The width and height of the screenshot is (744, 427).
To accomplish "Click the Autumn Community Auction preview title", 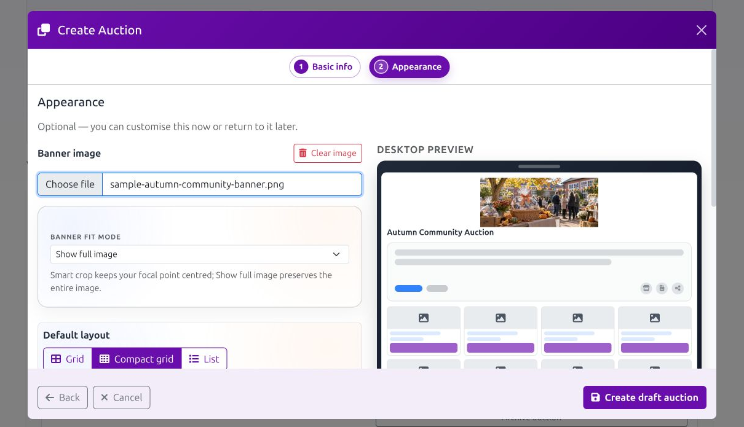I will tap(440, 232).
